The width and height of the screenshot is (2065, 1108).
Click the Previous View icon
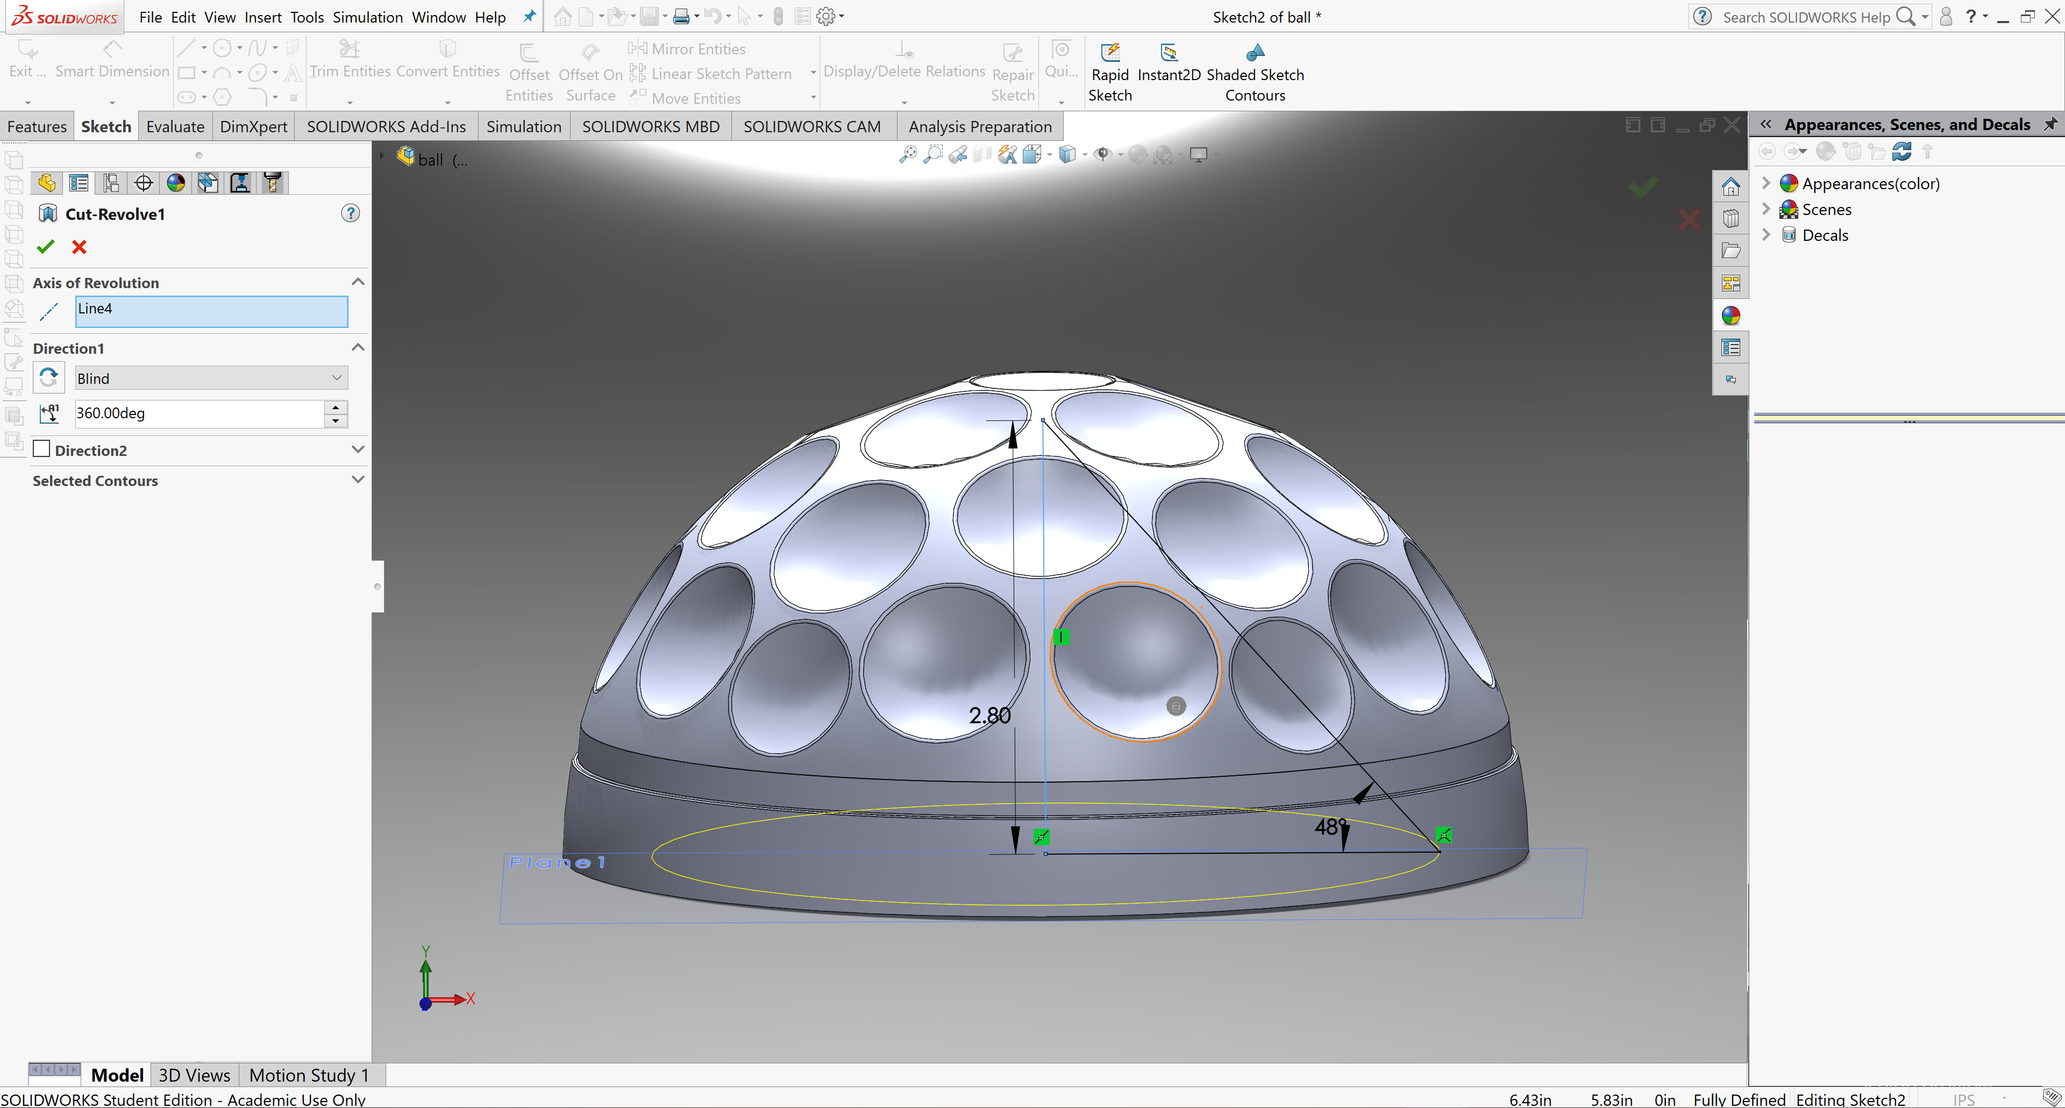957,154
